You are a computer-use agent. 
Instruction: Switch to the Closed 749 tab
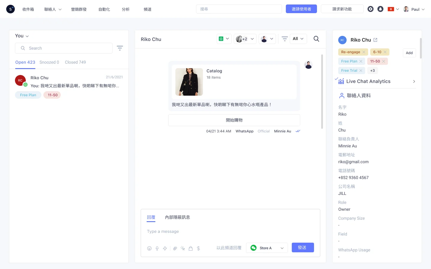[75, 62]
